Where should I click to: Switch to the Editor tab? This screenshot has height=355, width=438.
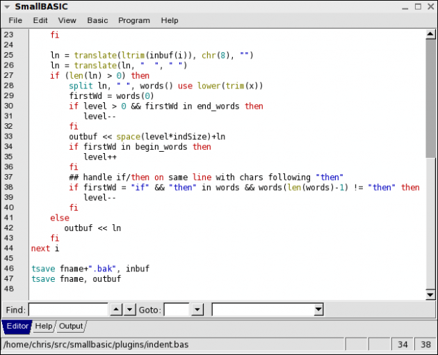point(17,326)
